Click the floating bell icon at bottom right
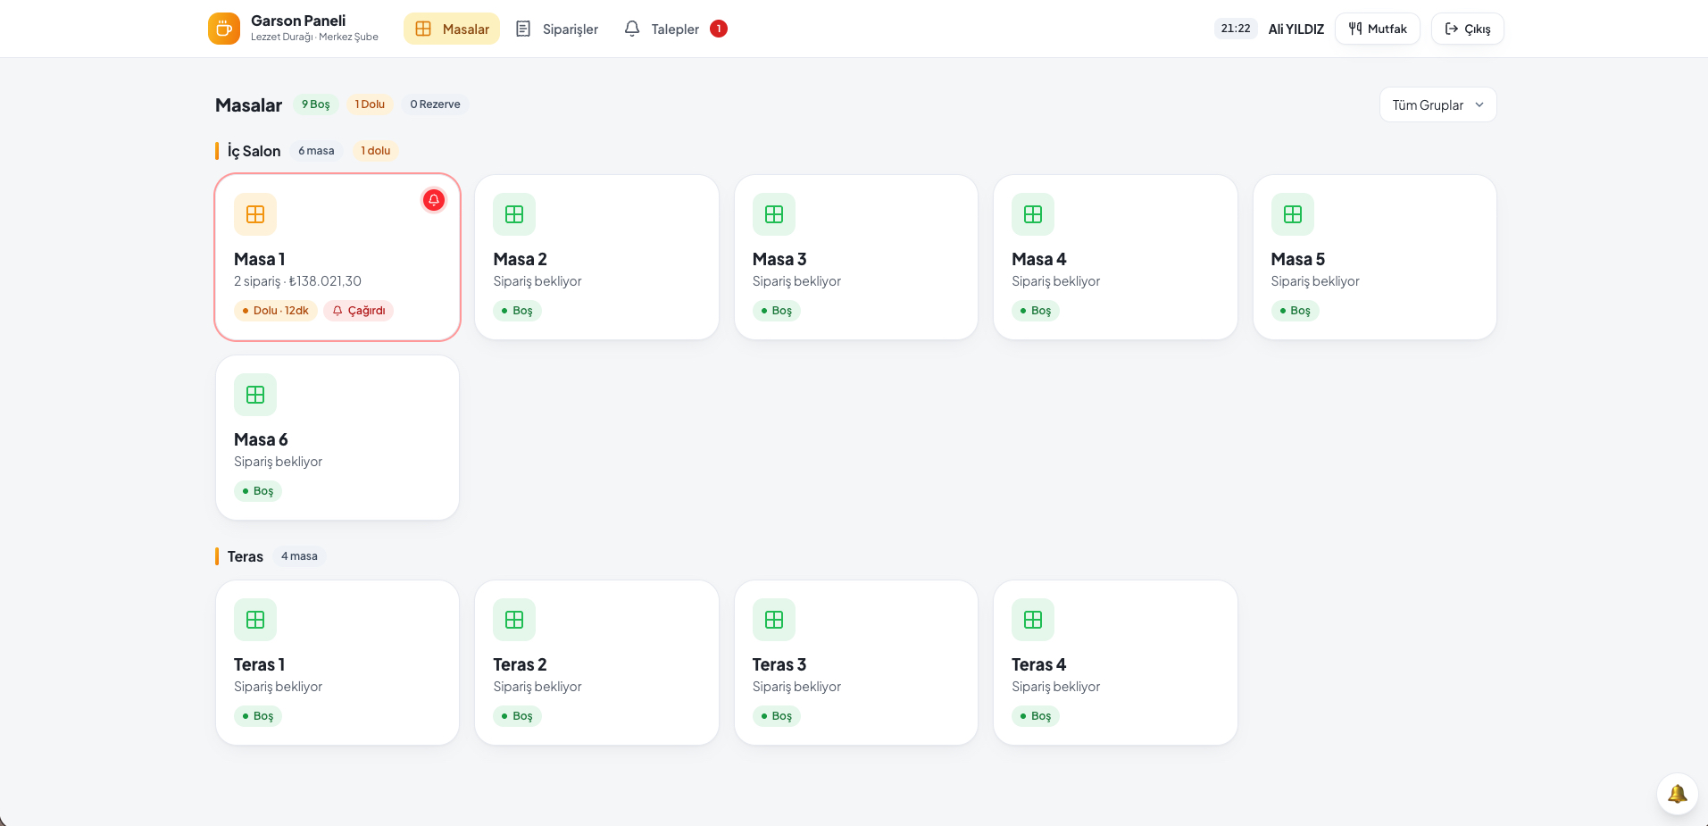 click(x=1677, y=794)
